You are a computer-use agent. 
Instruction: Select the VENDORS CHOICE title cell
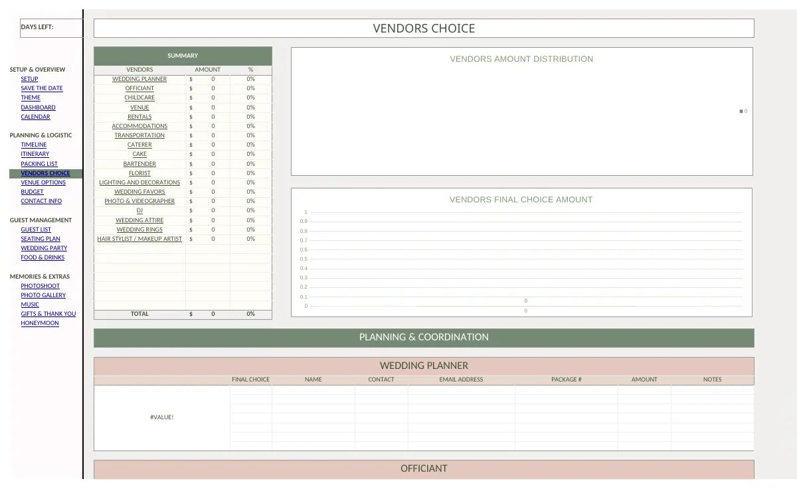(424, 28)
